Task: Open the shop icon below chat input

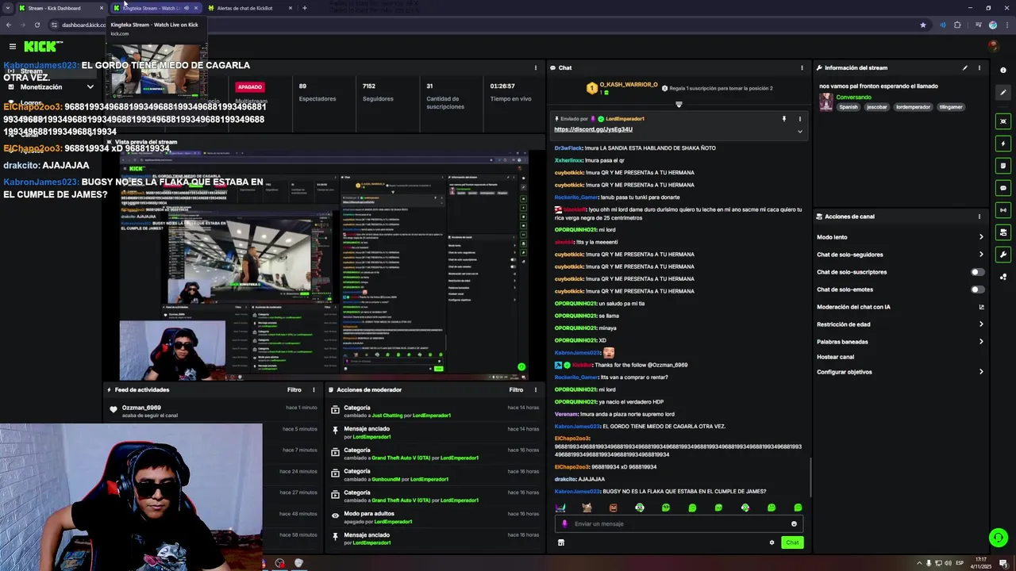Action: pyautogui.click(x=561, y=542)
